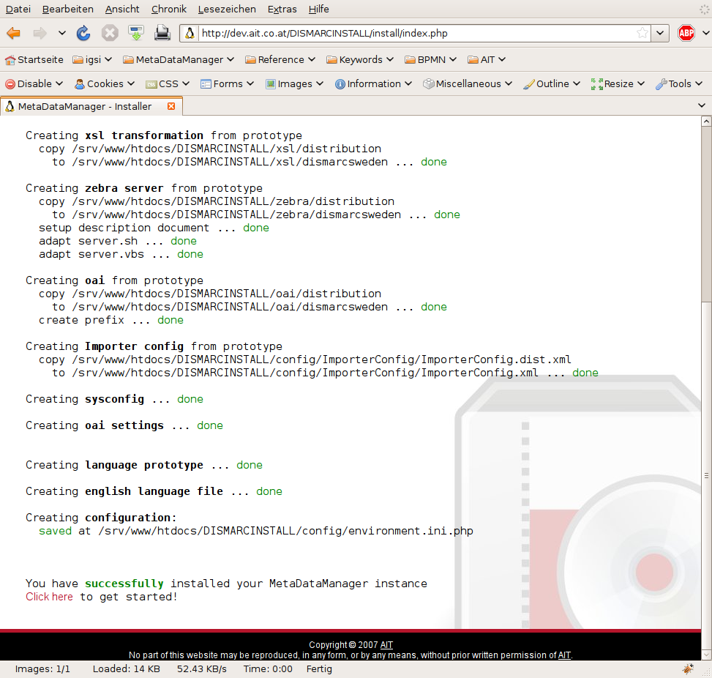Click the grey Stop loading icon
The image size is (712, 678).
[x=110, y=33]
